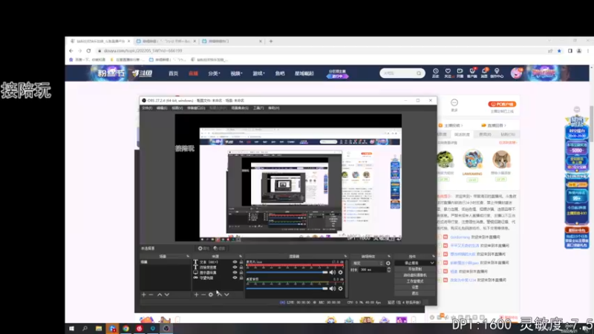594x334 pixels.
Task: Adjust the 麦克风/Aux volume slider
Action: click(287, 272)
